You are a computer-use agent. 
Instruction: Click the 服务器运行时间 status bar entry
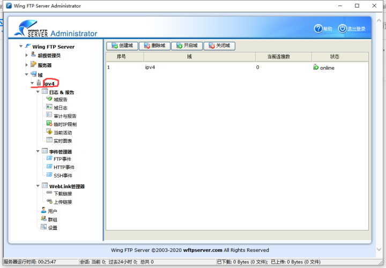pos(30,262)
